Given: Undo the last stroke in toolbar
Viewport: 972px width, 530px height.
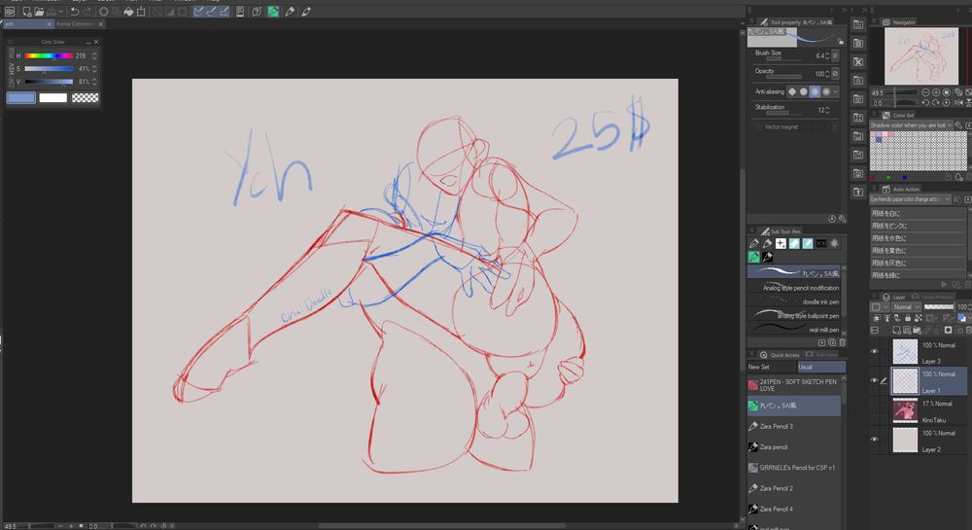Looking at the screenshot, I should tap(75, 12).
